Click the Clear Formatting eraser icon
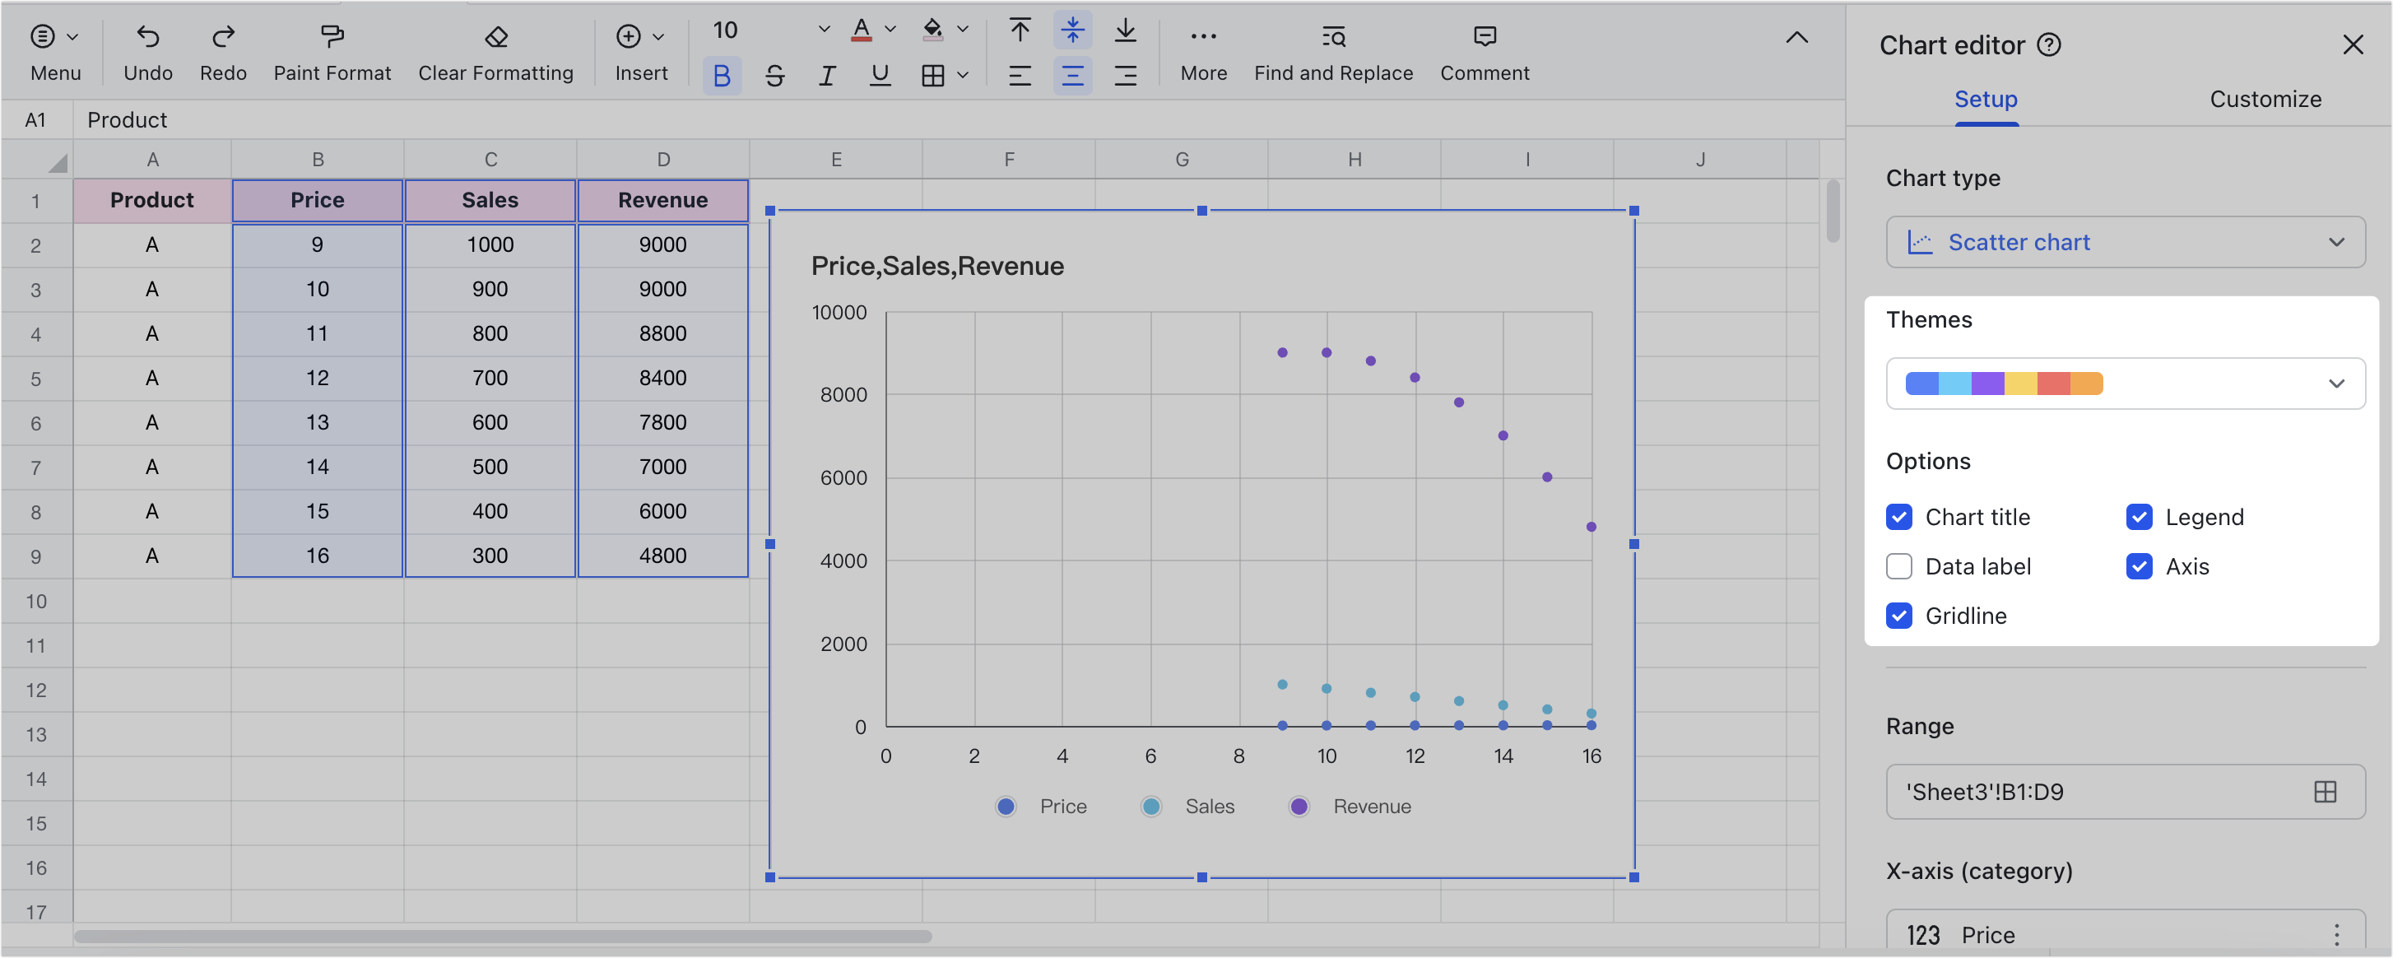 (x=496, y=37)
